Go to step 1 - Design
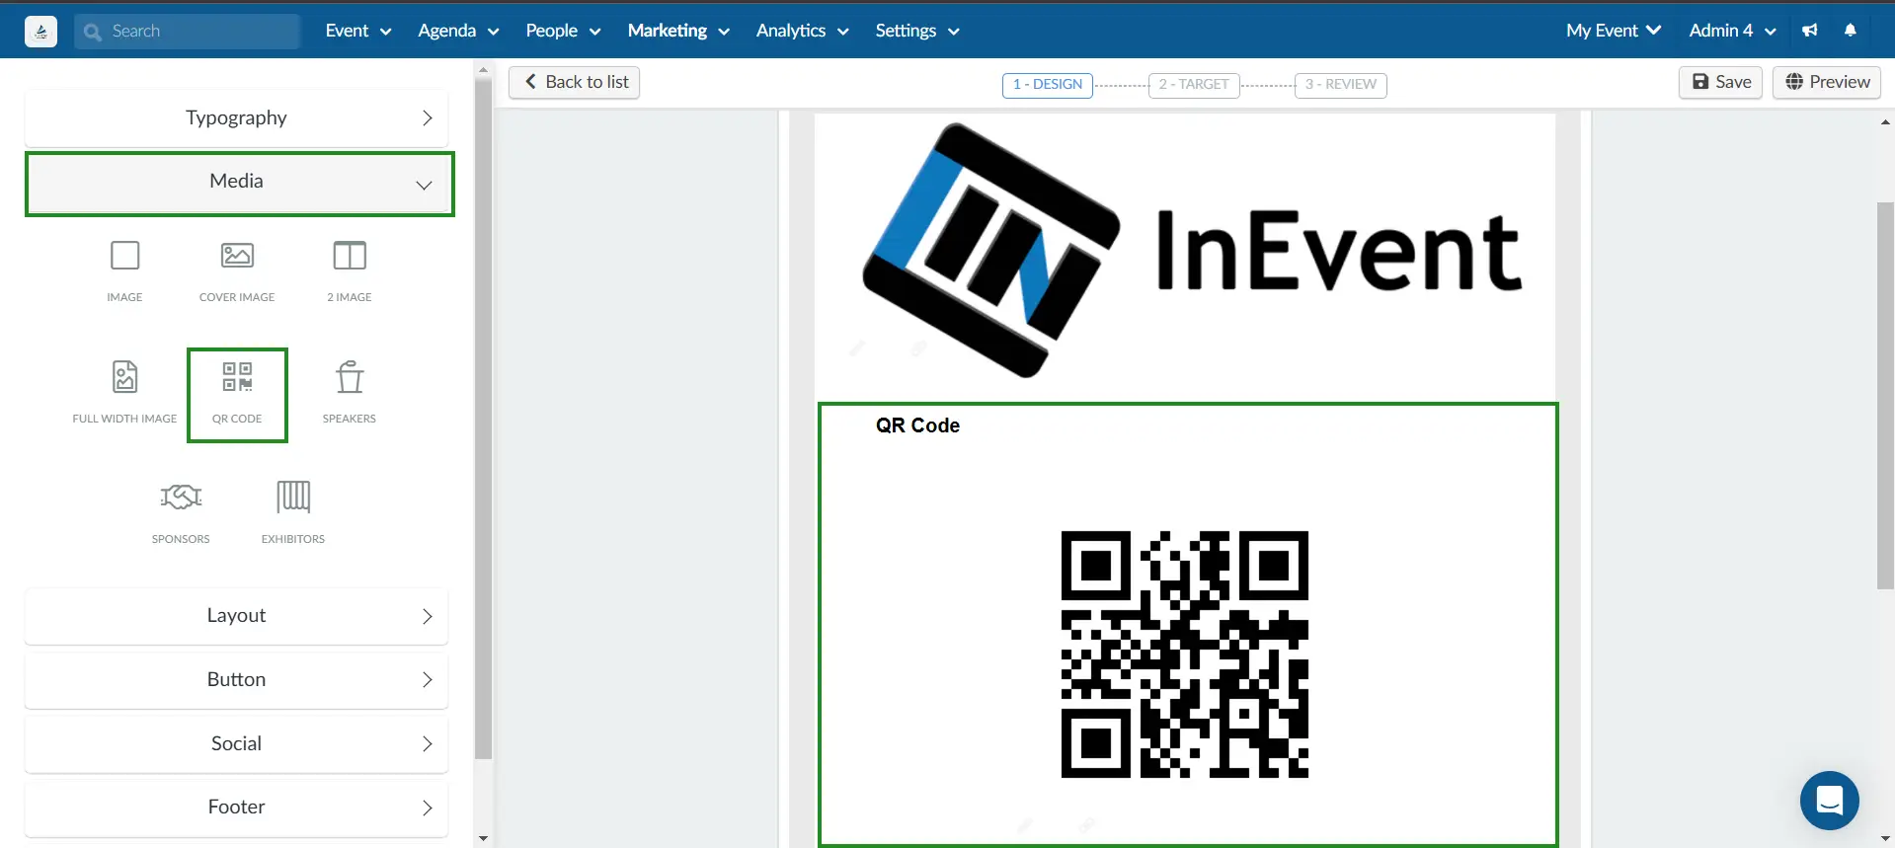Image resolution: width=1895 pixels, height=848 pixels. pos(1048,85)
